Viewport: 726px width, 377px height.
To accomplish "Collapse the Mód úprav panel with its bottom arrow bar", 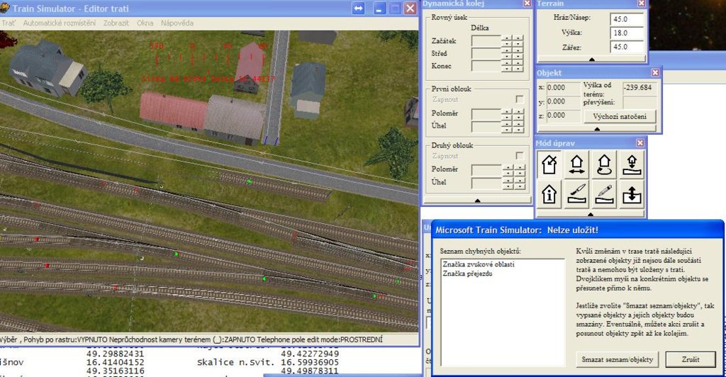I will [591, 214].
